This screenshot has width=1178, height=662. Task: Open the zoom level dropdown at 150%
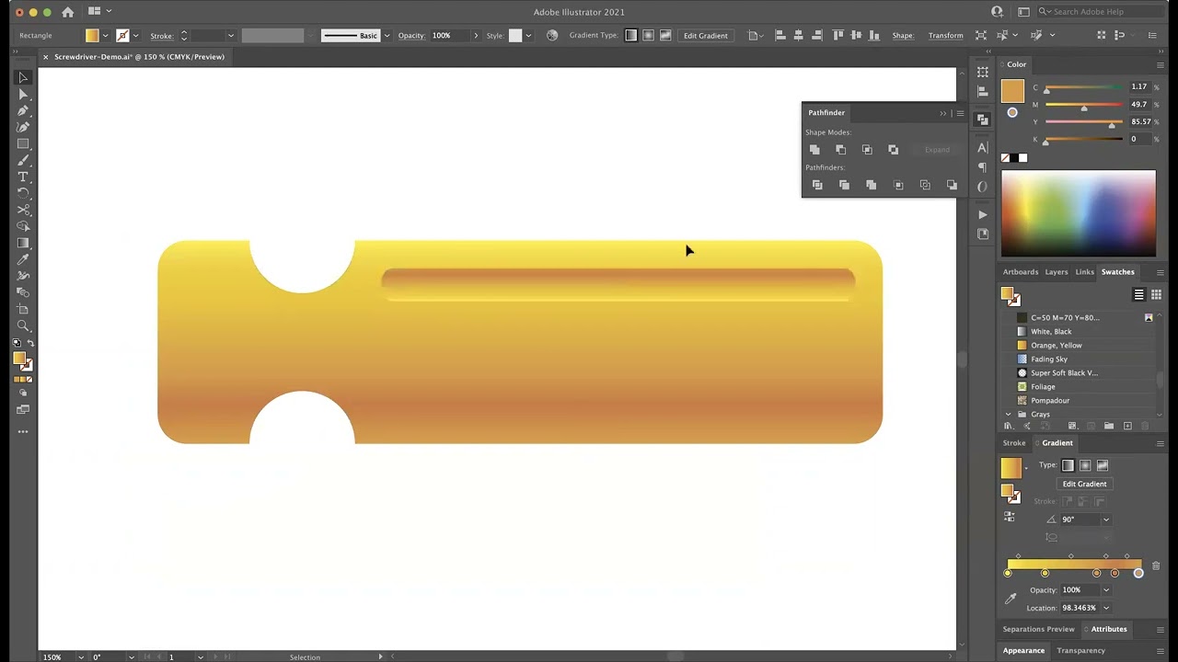(79, 656)
